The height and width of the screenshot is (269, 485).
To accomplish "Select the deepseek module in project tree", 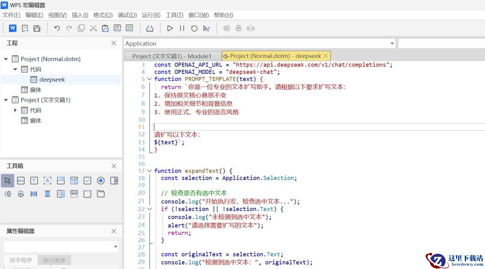I will tap(52, 79).
